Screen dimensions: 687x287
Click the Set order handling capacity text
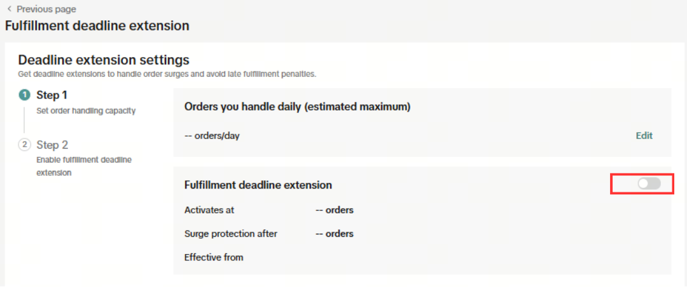86,110
